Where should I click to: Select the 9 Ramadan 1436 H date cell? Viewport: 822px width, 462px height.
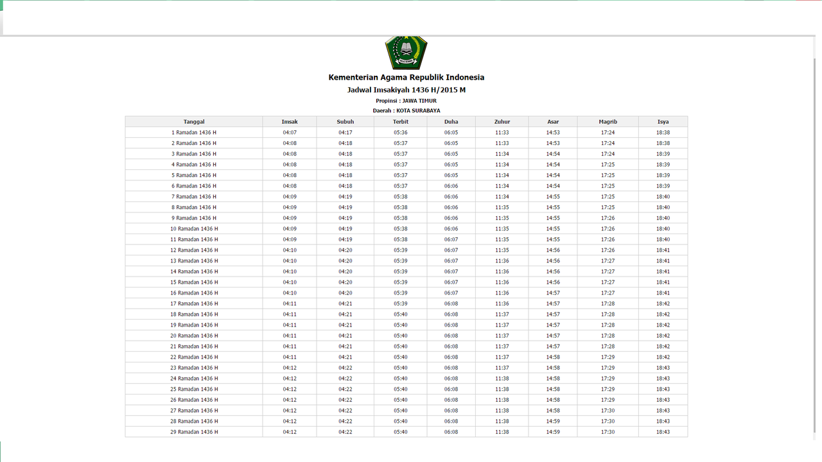194,218
